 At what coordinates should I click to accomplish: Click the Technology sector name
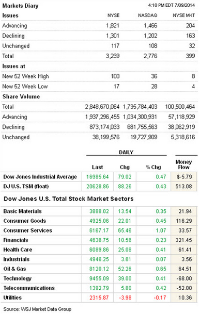[18, 278]
